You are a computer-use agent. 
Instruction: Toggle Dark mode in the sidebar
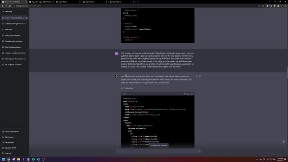[14, 137]
